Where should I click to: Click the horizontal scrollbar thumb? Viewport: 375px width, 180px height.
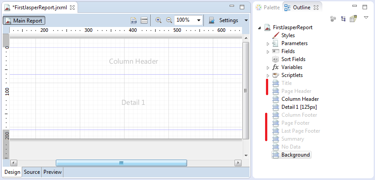(x=121, y=163)
